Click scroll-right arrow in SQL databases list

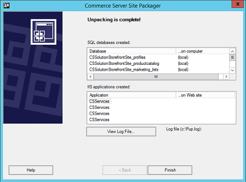(x=226, y=76)
